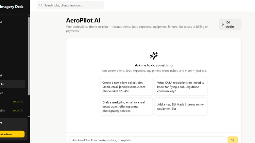Click the sidebar scrollbar down arrow
The image size is (255, 143).
[29, 117]
